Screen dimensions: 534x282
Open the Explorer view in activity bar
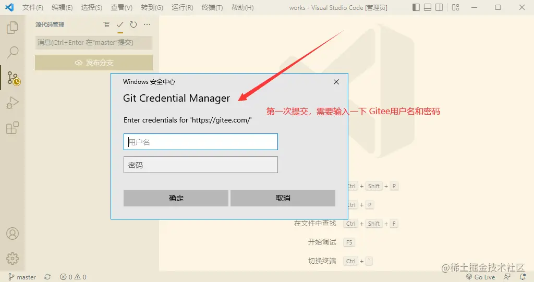pos(13,27)
